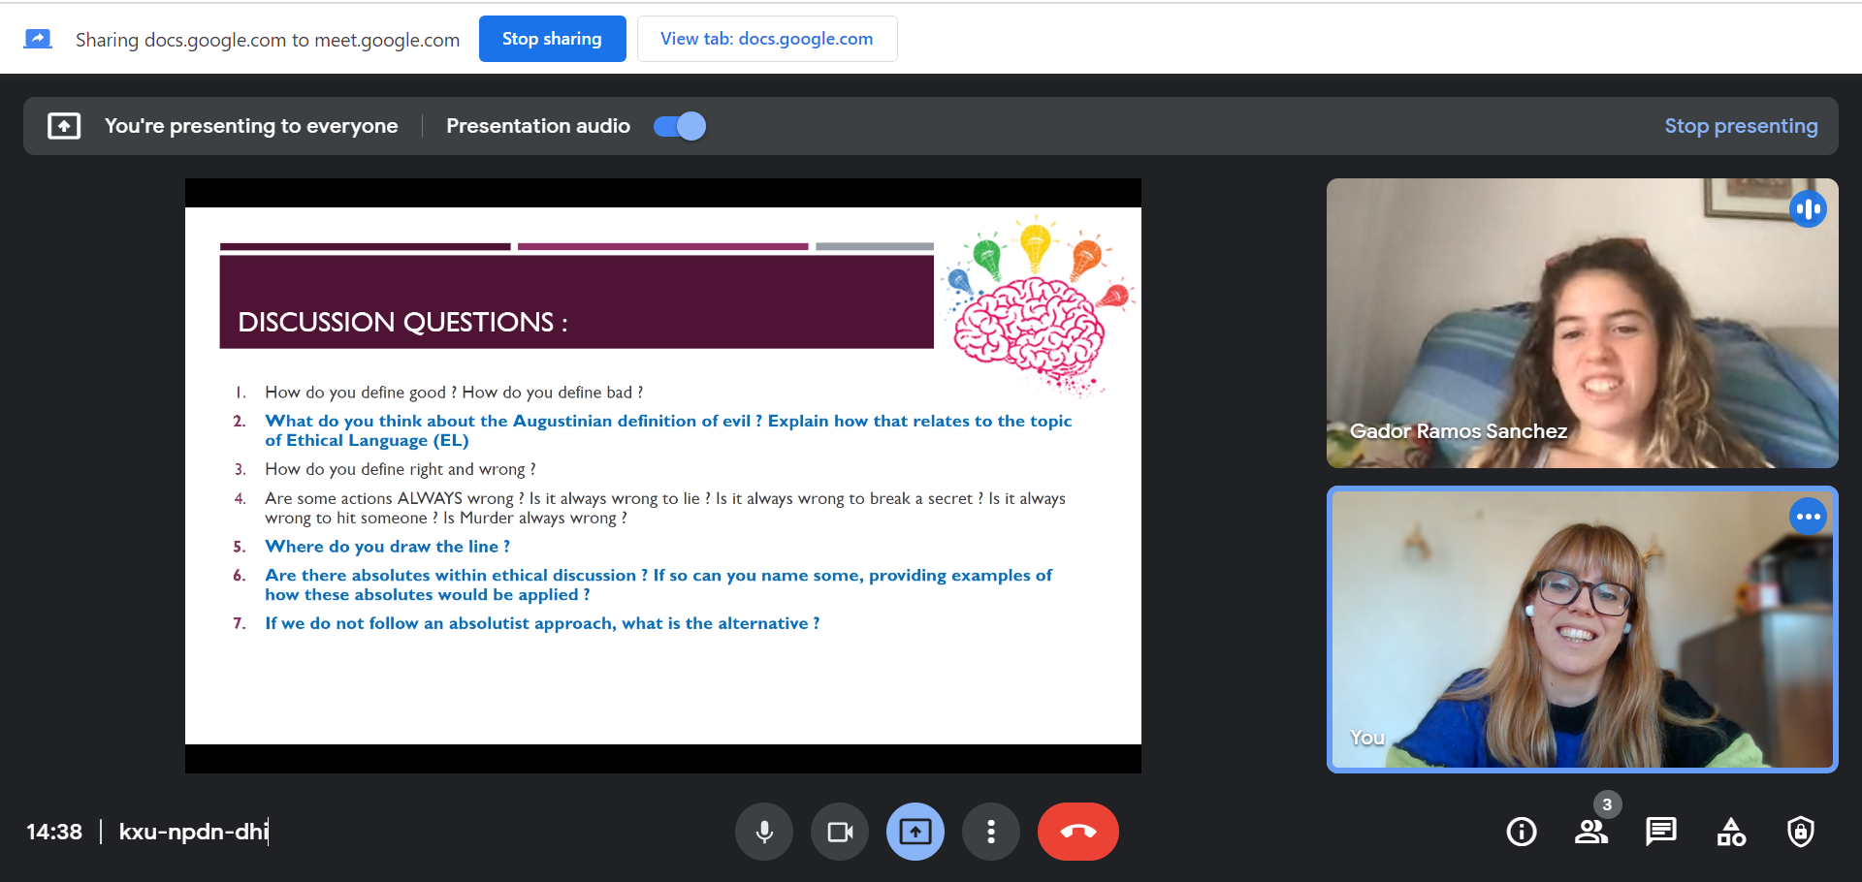Viewport: 1862px width, 882px height.
Task: Click 'Sharing docs.google.com to meet.google.com' text
Action: (x=268, y=40)
